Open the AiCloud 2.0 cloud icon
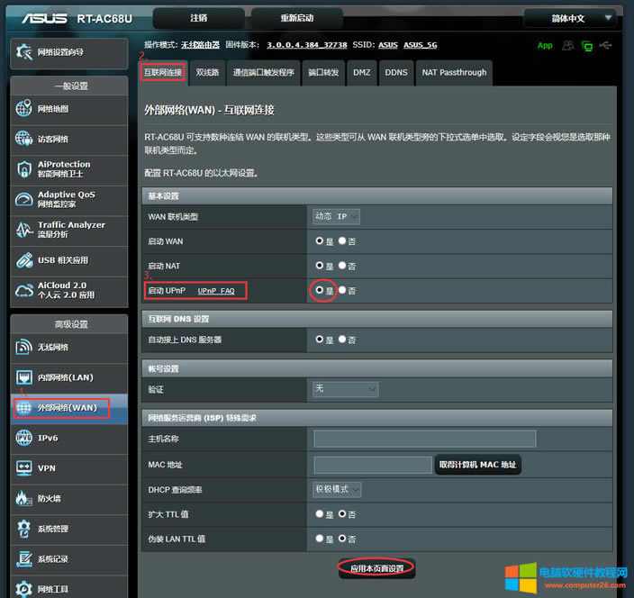This screenshot has height=598, width=634. click(23, 290)
